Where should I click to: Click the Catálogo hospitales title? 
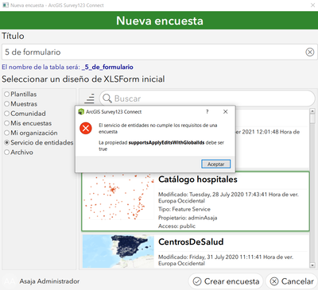point(198,180)
